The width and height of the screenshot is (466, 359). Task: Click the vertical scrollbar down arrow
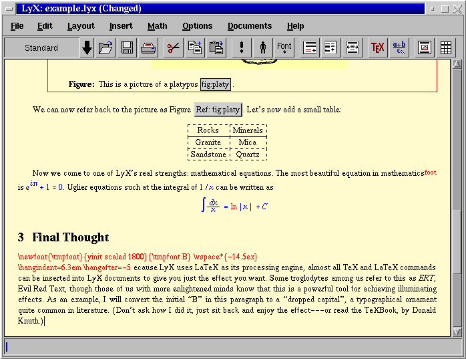coord(457,332)
